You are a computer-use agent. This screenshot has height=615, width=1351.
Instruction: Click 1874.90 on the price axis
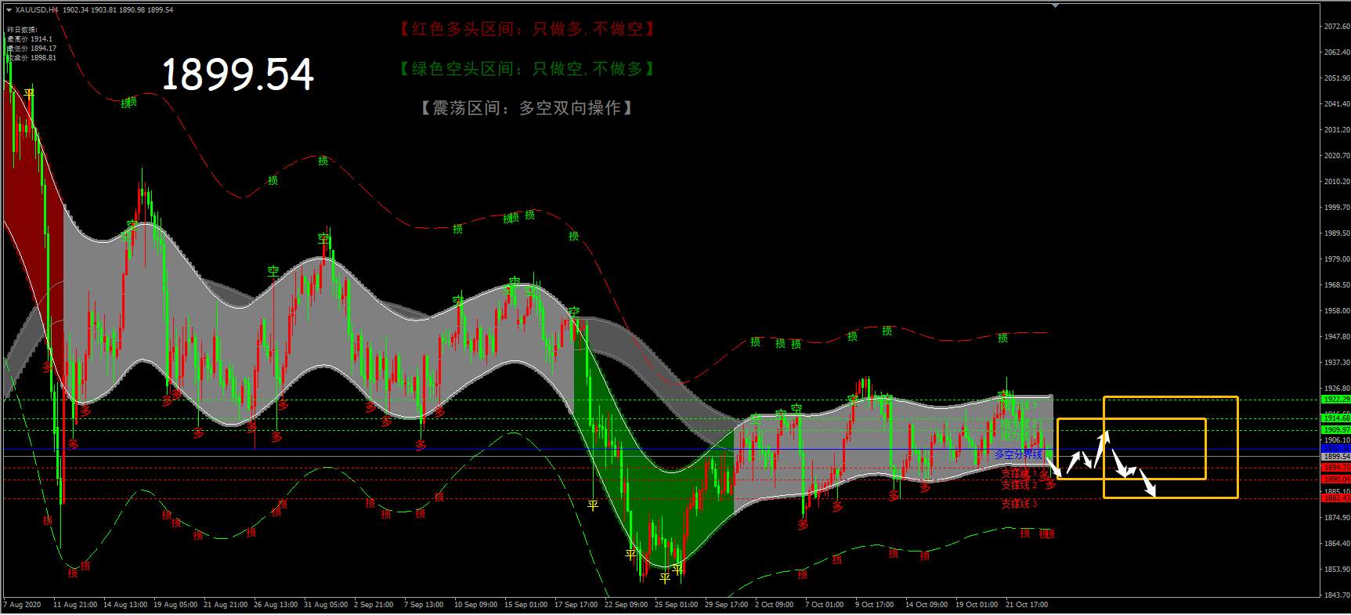click(1336, 517)
